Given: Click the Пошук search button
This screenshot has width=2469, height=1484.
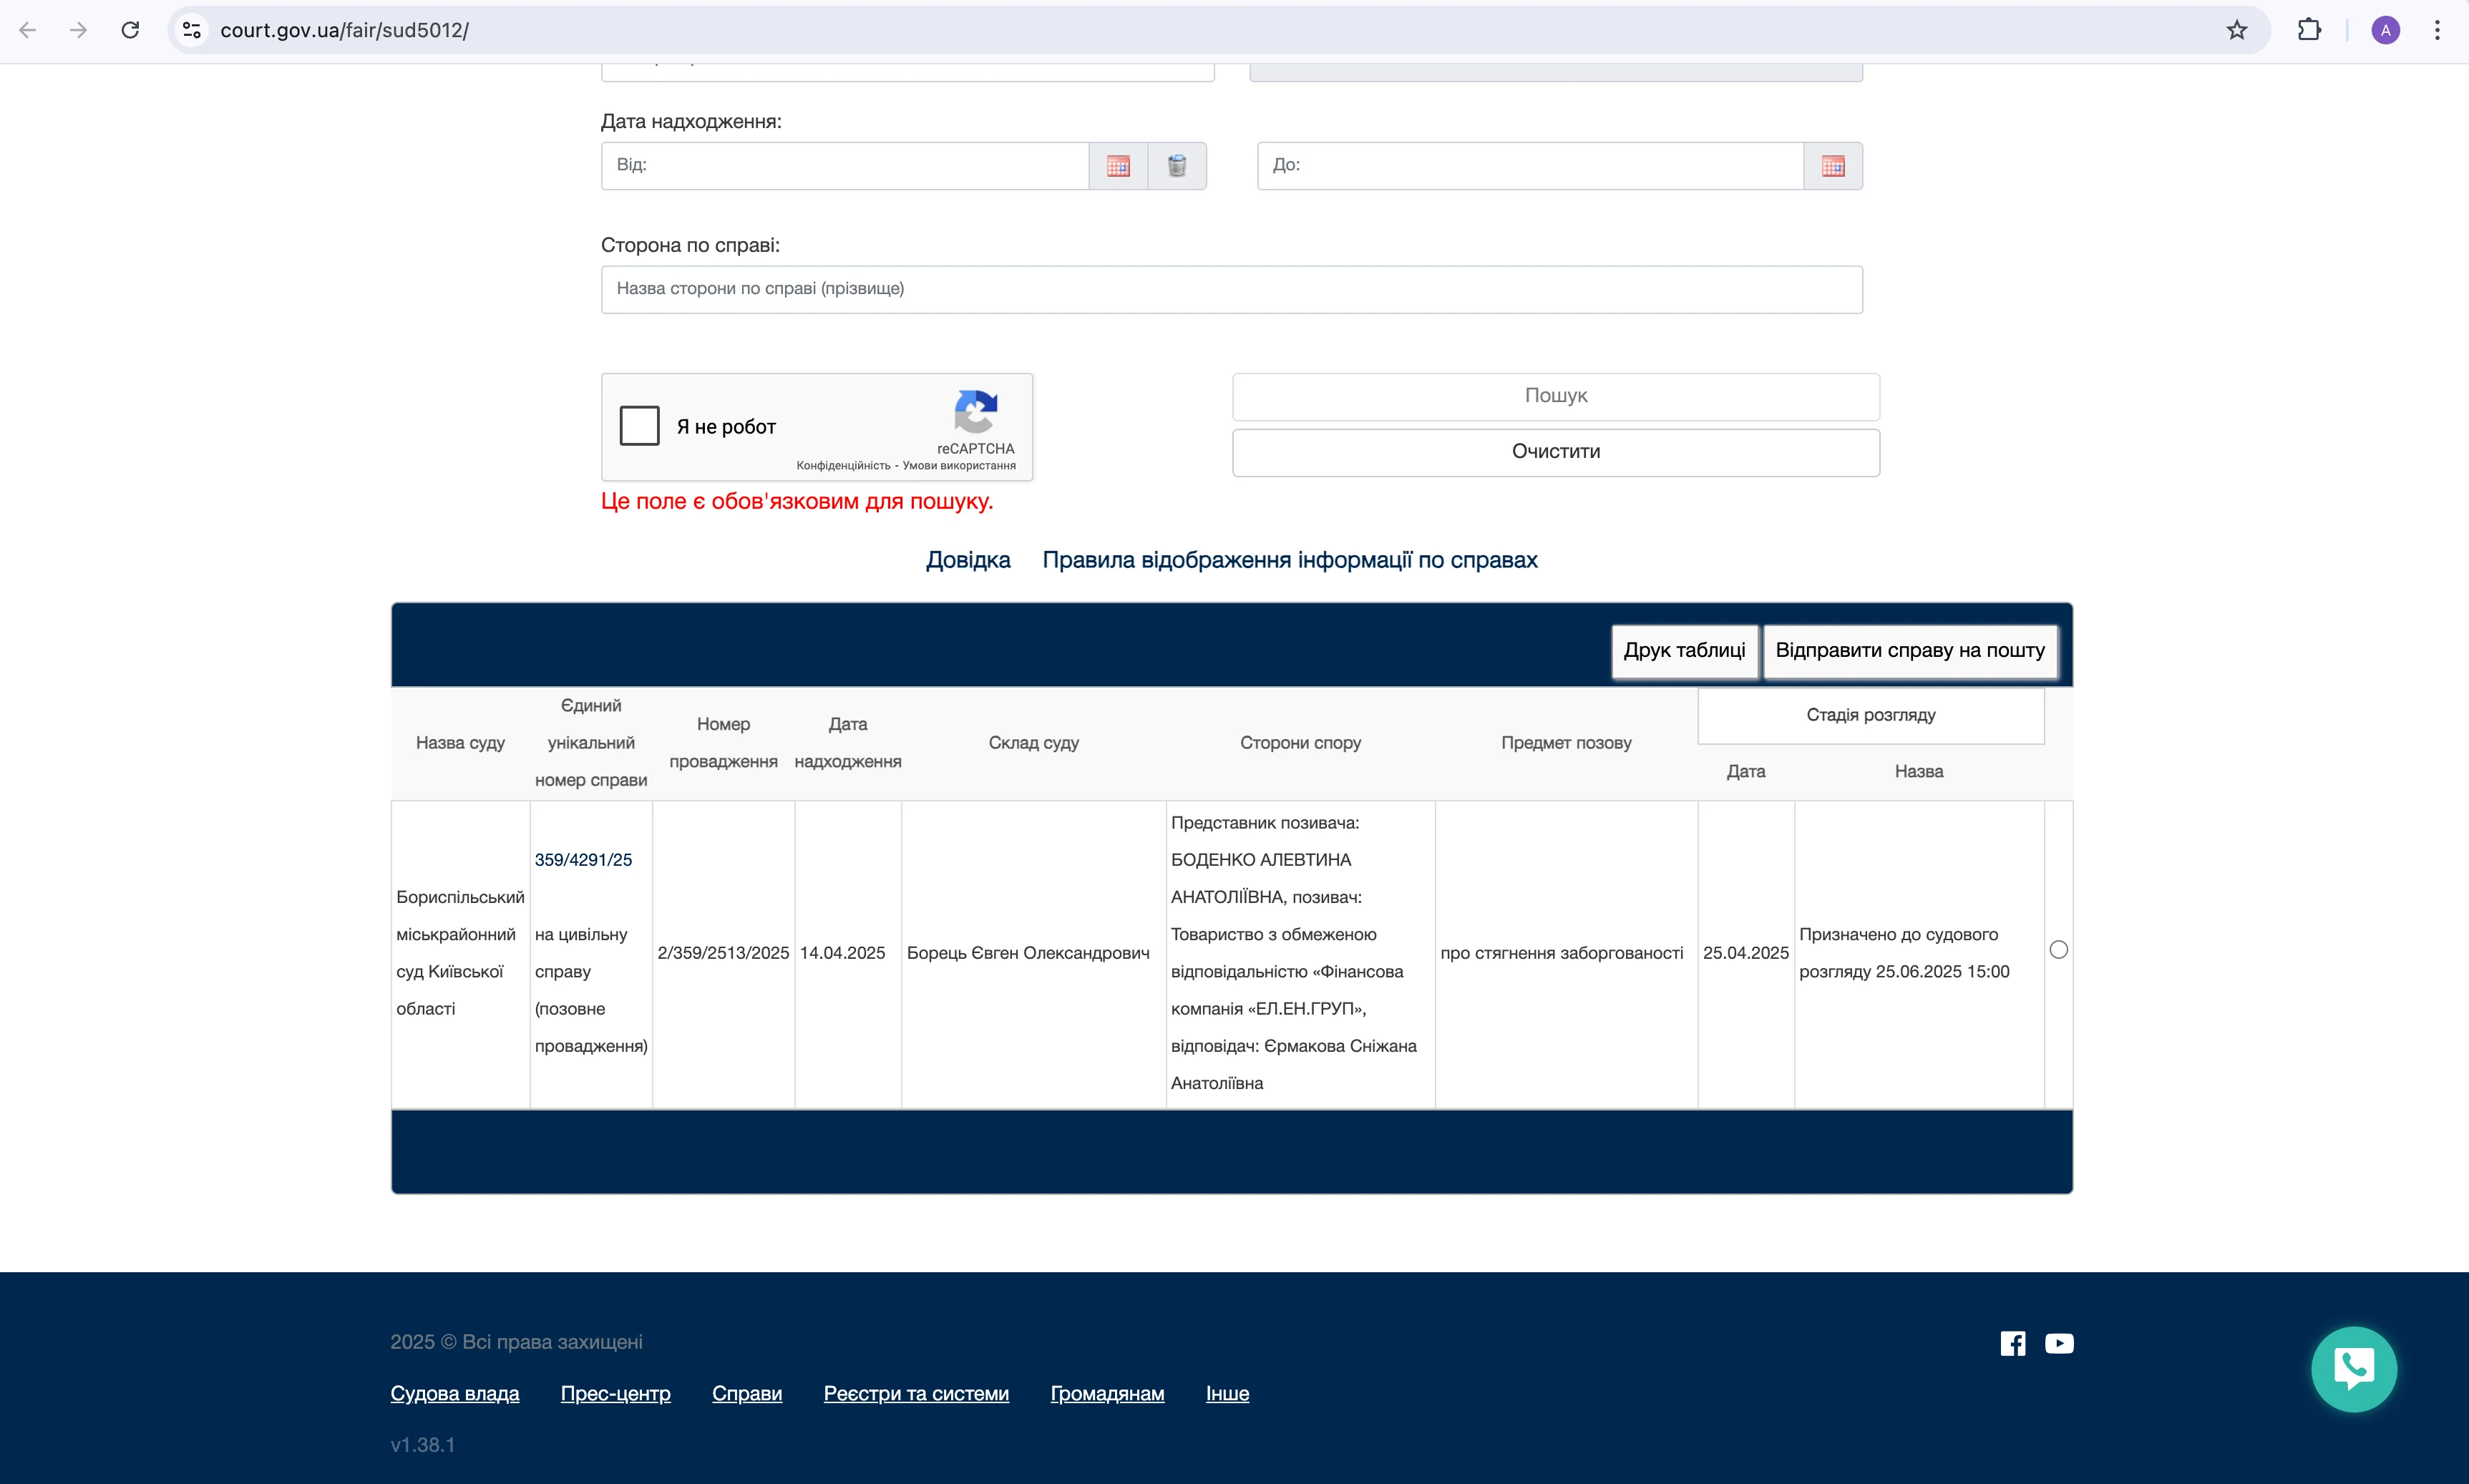Looking at the screenshot, I should point(1555,396).
